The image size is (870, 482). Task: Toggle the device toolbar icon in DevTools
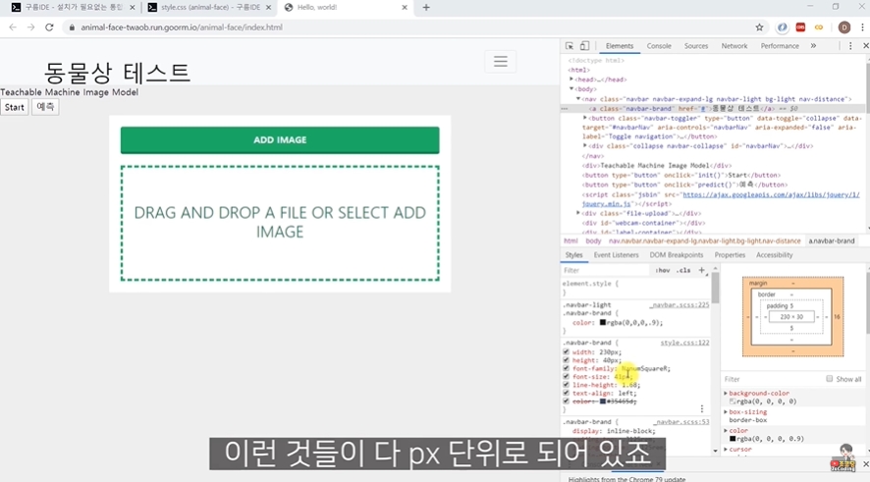[584, 46]
